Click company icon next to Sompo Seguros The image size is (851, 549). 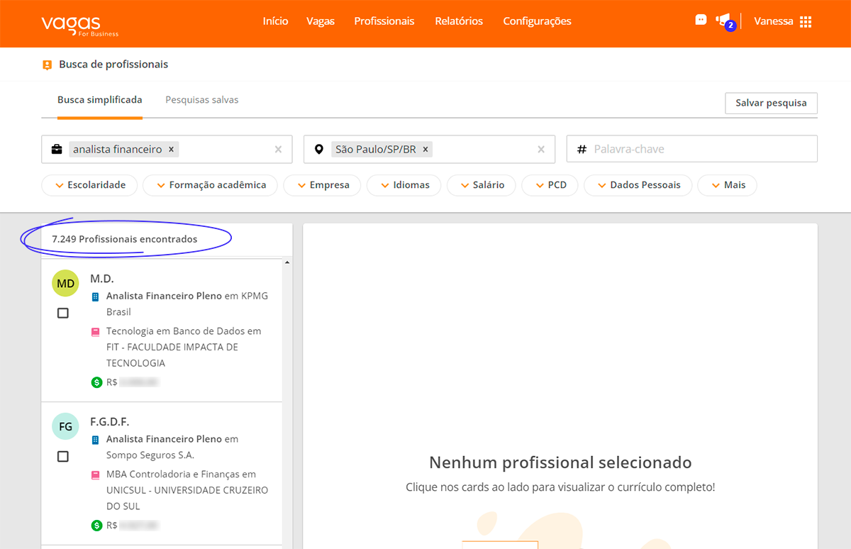pyautogui.click(x=96, y=440)
